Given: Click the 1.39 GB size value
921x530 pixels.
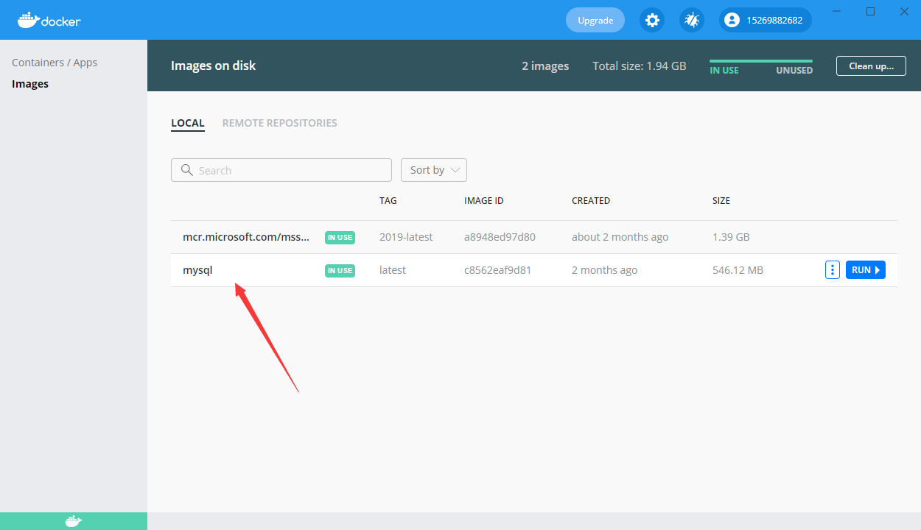Looking at the screenshot, I should (731, 237).
